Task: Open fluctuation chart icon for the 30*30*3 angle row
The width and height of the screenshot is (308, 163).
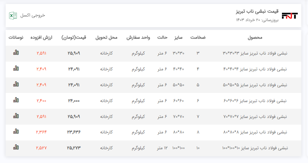Action: pyautogui.click(x=16, y=53)
